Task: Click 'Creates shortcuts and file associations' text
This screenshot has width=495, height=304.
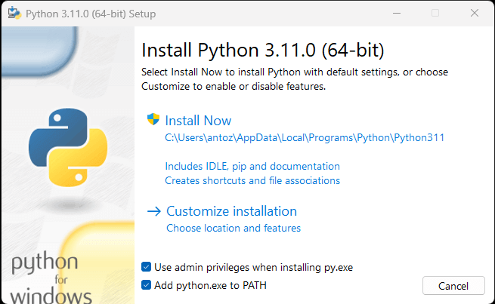Action: [252, 180]
